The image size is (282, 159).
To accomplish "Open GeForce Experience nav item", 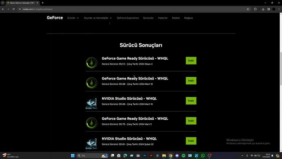I will point(128,18).
